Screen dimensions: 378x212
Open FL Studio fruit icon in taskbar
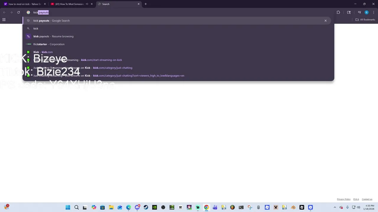pos(232,208)
